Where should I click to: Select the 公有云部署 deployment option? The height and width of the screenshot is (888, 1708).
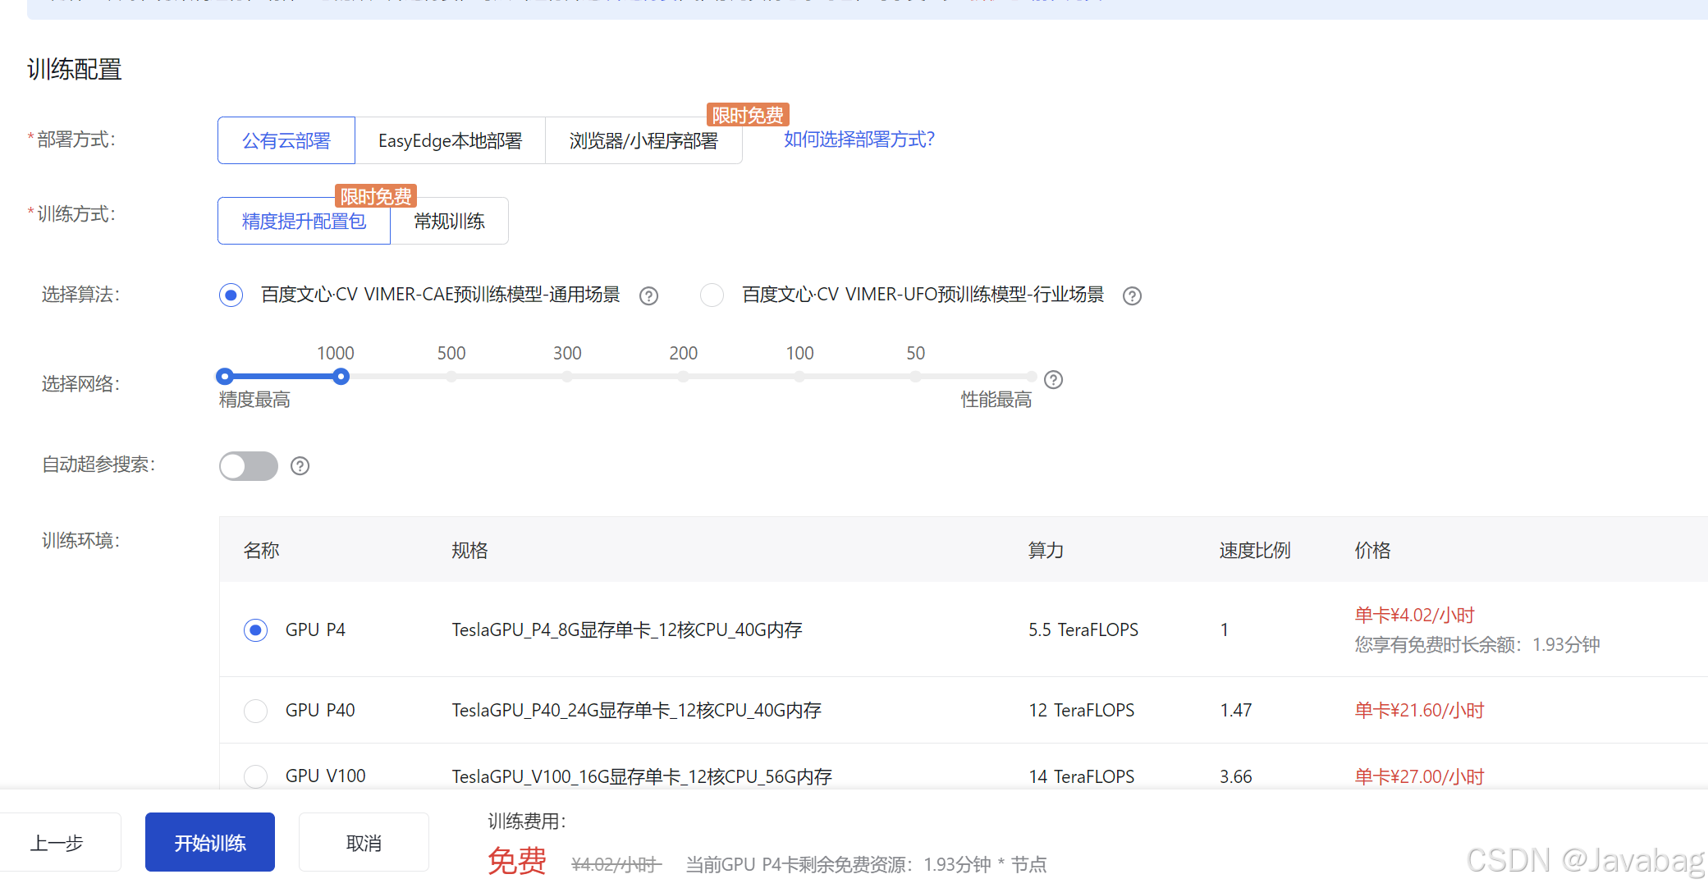click(x=286, y=140)
